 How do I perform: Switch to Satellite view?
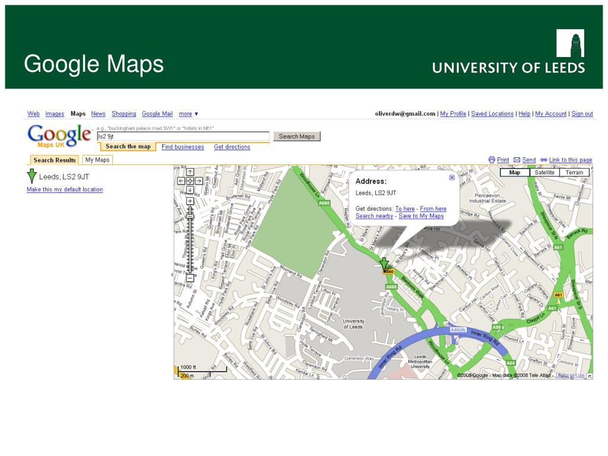coord(544,173)
